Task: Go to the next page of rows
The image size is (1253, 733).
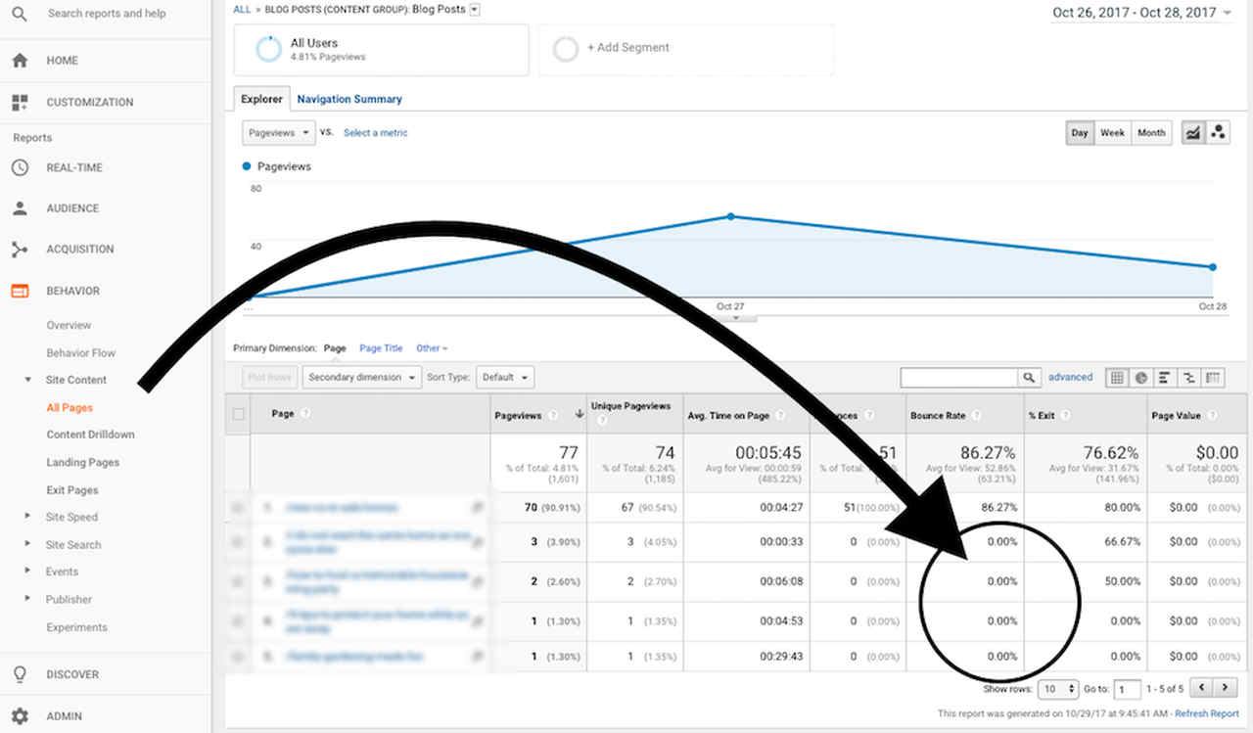Action: coord(1226,689)
